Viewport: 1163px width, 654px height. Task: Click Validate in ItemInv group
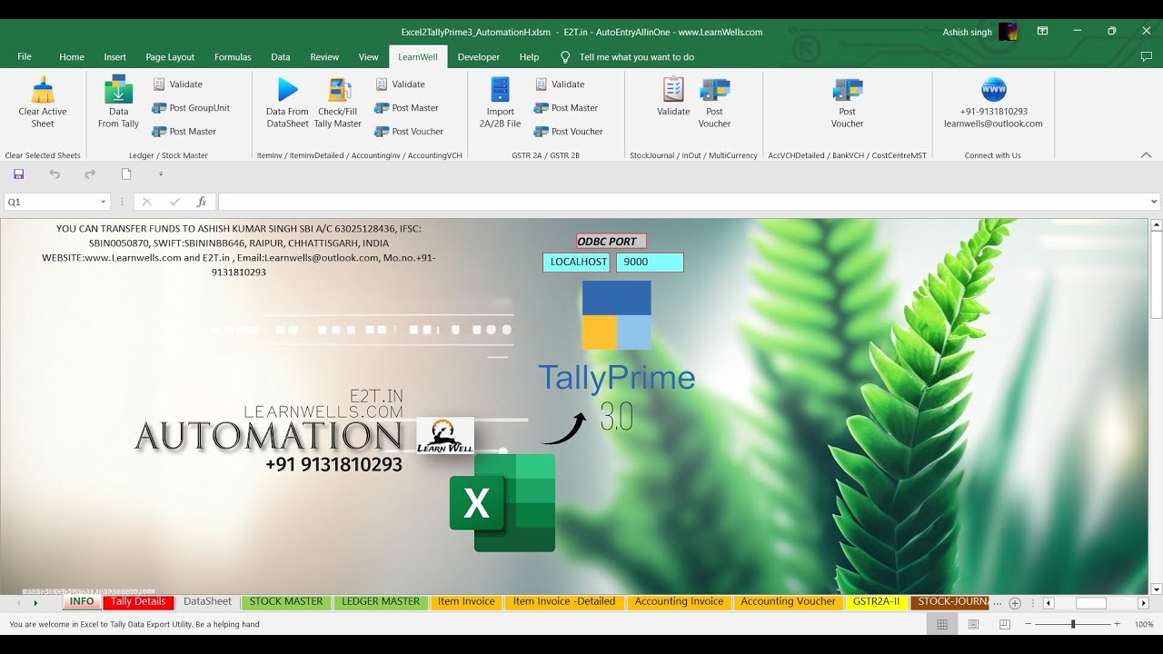pyautogui.click(x=401, y=84)
